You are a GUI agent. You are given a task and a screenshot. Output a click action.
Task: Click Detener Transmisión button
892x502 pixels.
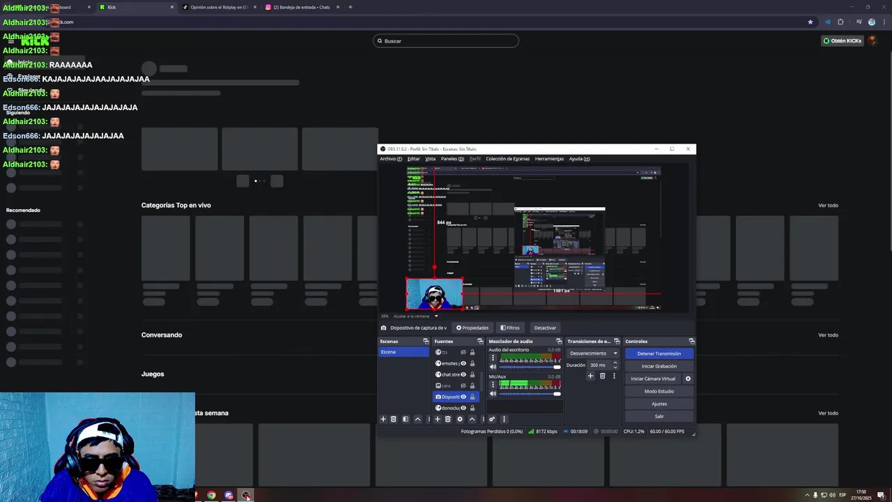(659, 353)
